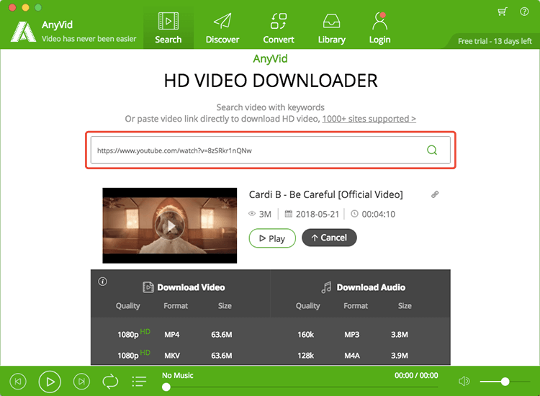Open the Convert tab
The height and width of the screenshot is (396, 540).
click(278, 27)
